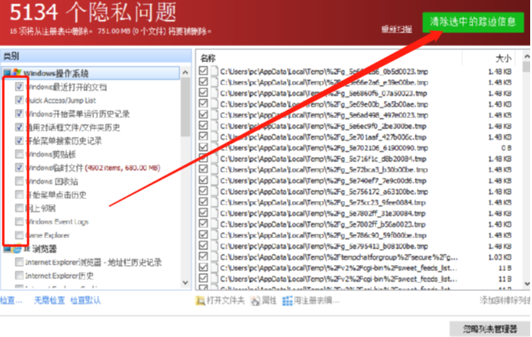Enable the Windows剪贴板 checkbox
532x337 pixels.
click(19, 154)
